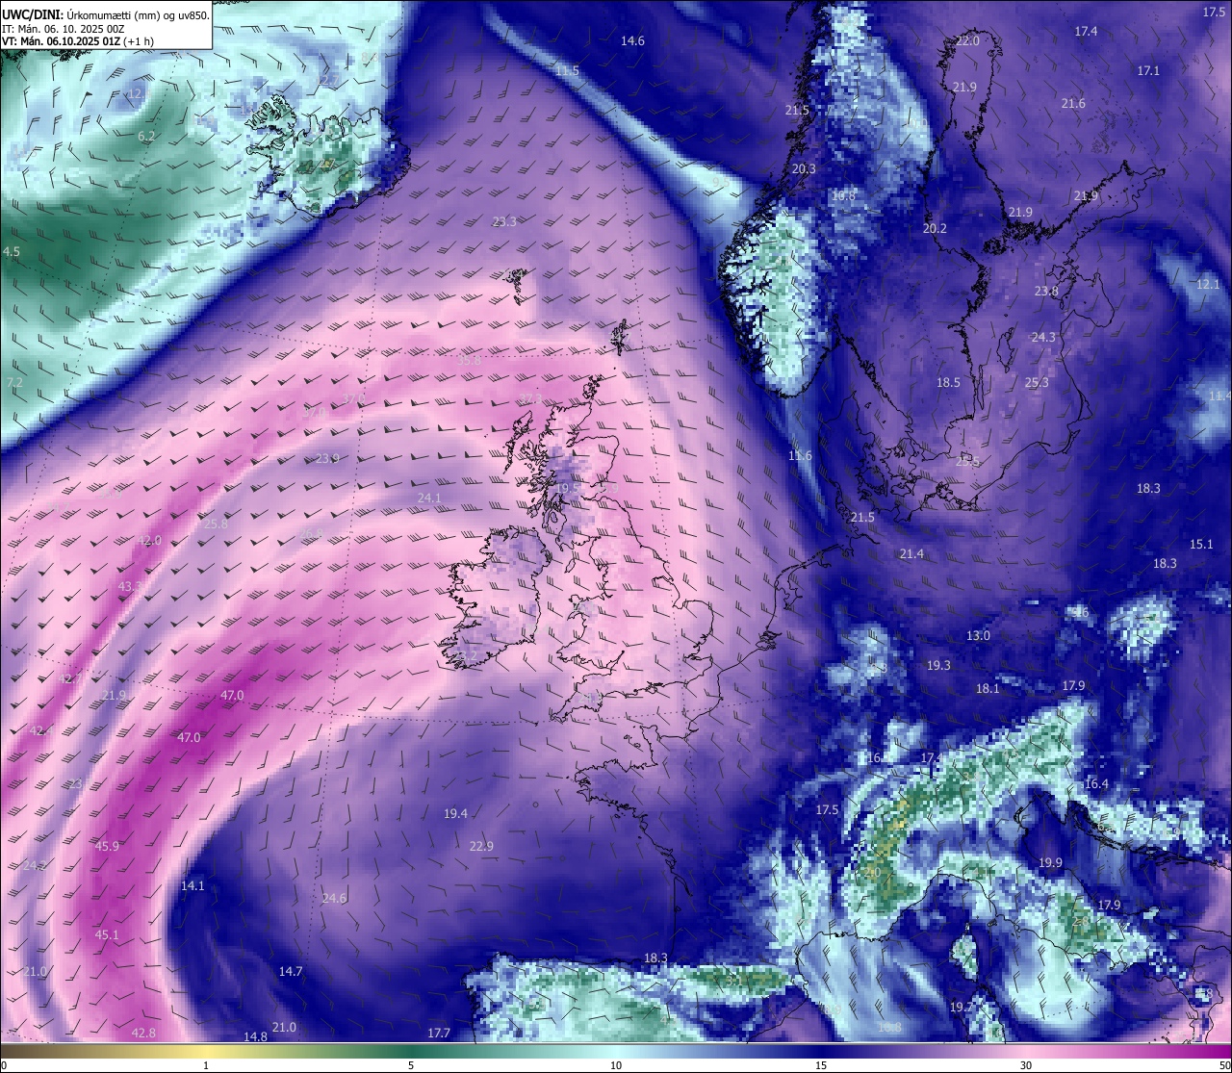The image size is (1232, 1073).
Task: Click the 20.3 value near the Norwegian coast
Action: tap(804, 169)
